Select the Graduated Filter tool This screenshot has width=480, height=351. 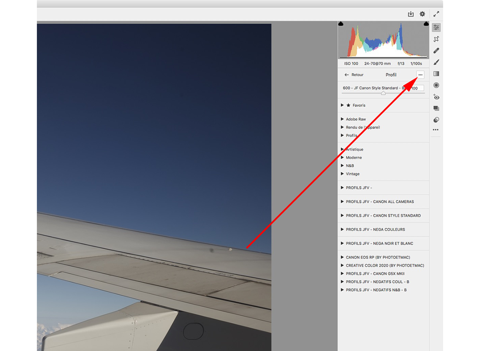coord(436,74)
